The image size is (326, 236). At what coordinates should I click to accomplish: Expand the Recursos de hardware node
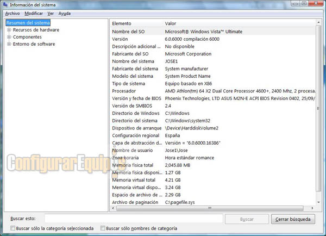pyautogui.click(x=9, y=30)
